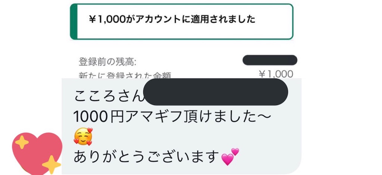Click the green left edge of the banner

coord(73,21)
